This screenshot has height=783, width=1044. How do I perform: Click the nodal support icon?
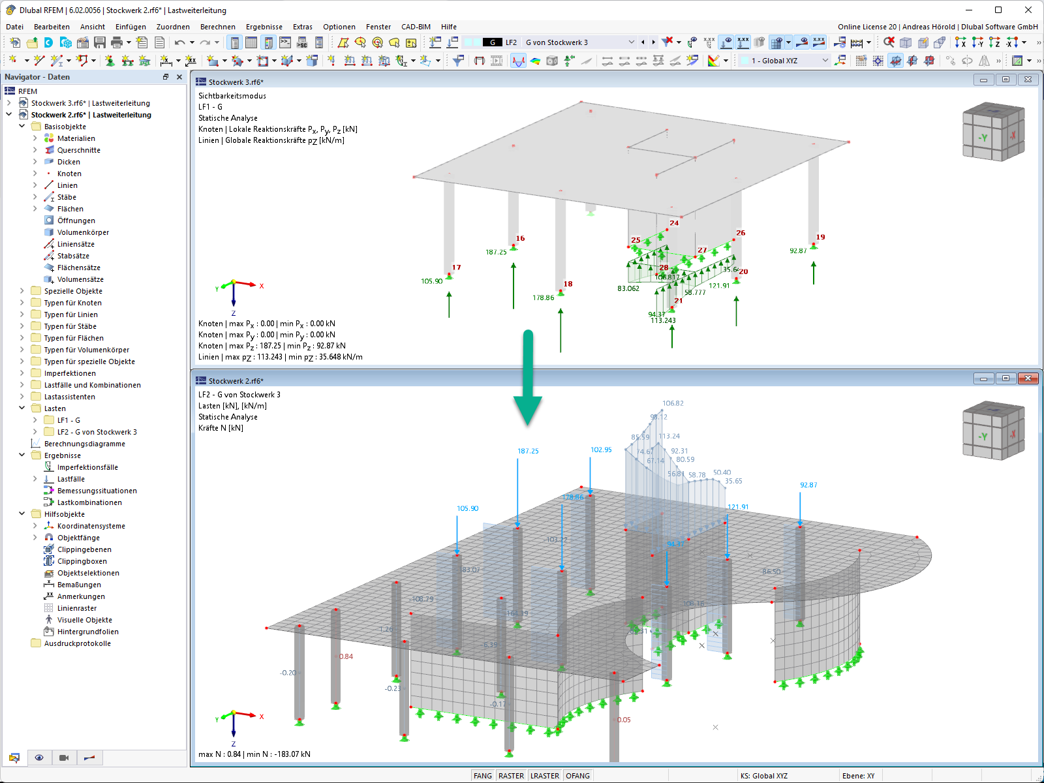pyautogui.click(x=110, y=61)
